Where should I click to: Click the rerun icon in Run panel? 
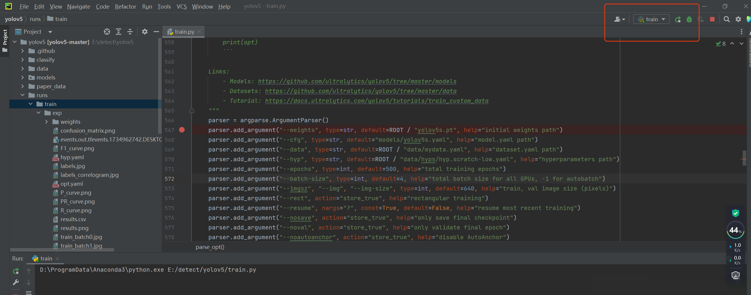click(x=16, y=271)
